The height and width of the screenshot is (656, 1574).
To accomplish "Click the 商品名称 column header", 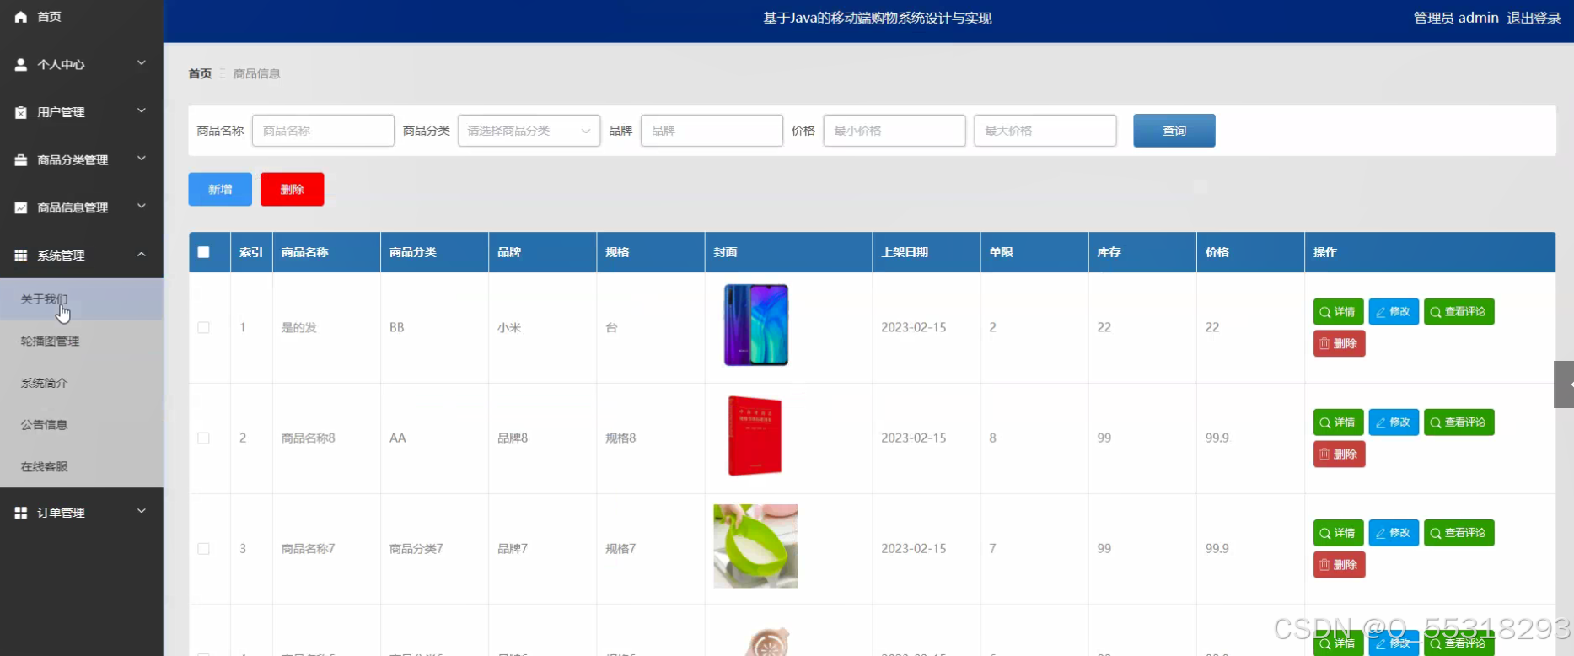I will coord(304,252).
